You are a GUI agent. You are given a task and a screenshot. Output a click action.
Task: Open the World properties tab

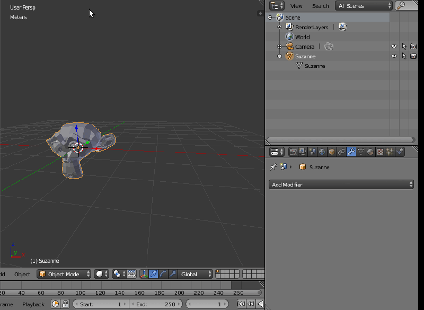pyautogui.click(x=322, y=152)
